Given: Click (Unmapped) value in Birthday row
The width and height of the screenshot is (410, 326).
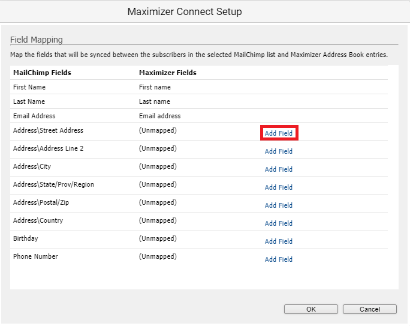Looking at the screenshot, I should 158,238.
